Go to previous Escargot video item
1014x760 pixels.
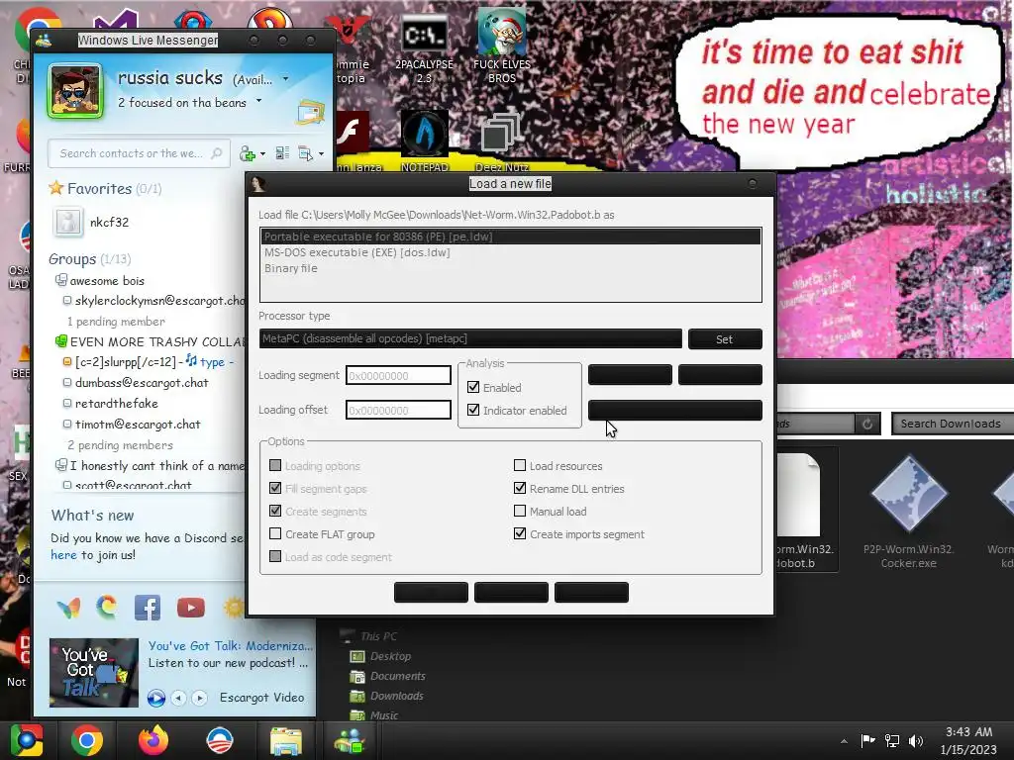179,698
